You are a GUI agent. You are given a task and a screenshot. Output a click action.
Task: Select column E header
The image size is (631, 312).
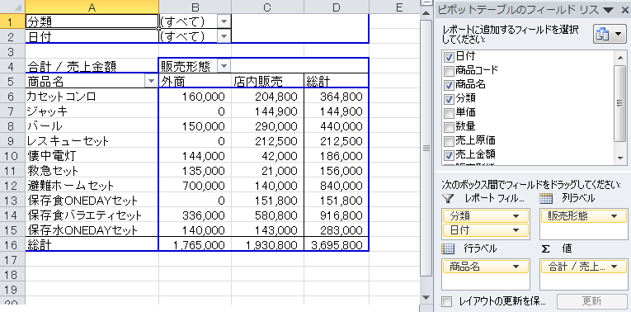click(395, 7)
